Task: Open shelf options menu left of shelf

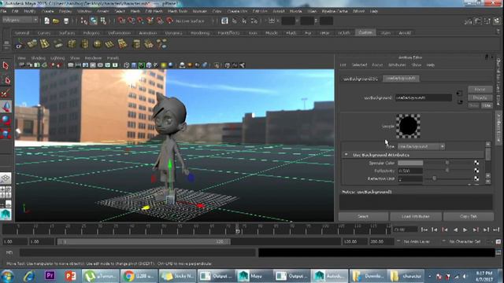Action: [x=6, y=46]
